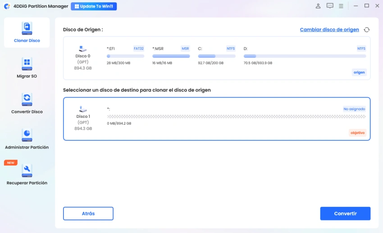Click the objetivo badge
Viewport: 383px width, 233px height.
[358, 133]
